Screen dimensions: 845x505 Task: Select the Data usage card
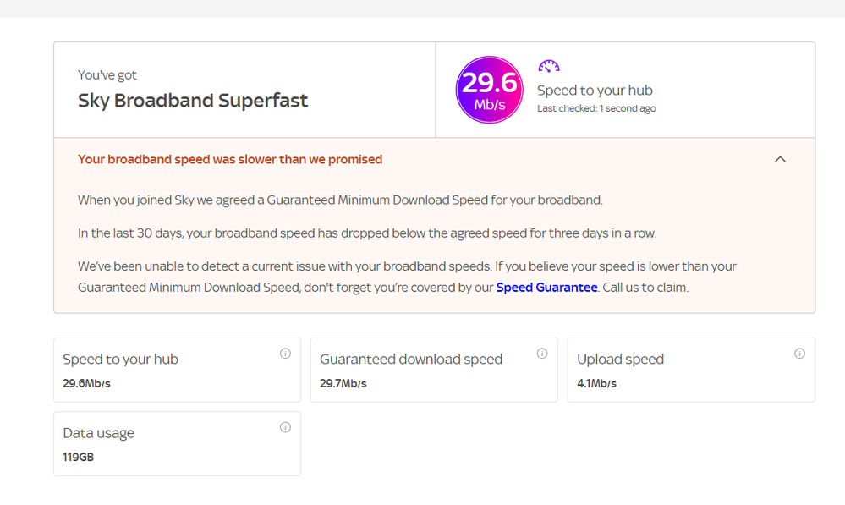pyautogui.click(x=178, y=443)
